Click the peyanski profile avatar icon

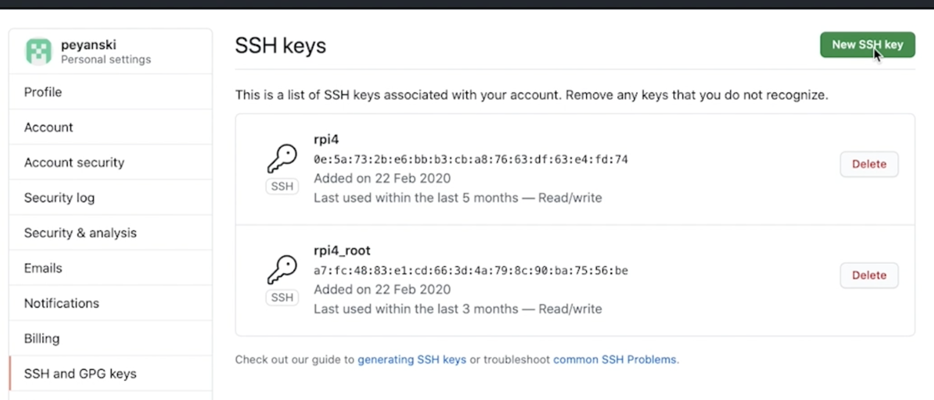click(38, 51)
